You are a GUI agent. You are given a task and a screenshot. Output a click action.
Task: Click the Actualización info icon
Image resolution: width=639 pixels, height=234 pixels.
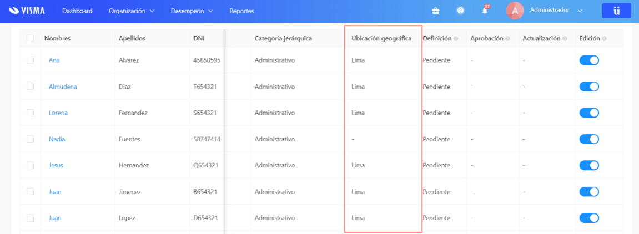[565, 39]
